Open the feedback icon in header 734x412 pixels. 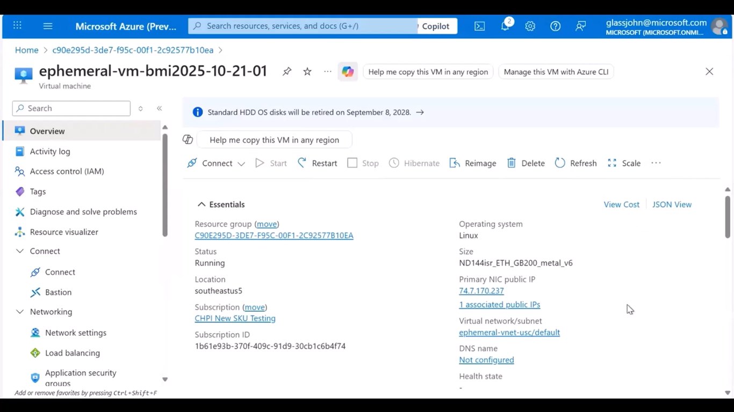point(581,26)
